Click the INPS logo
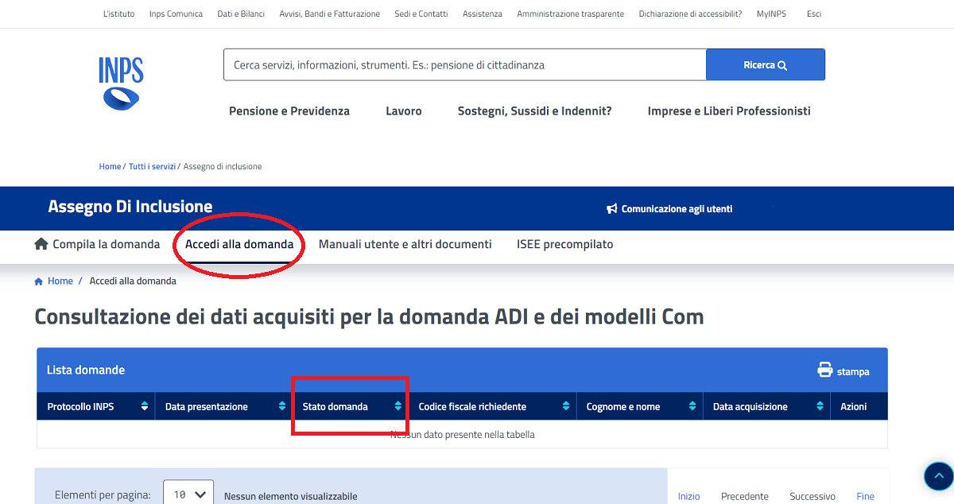The width and height of the screenshot is (954, 504). coord(121,82)
